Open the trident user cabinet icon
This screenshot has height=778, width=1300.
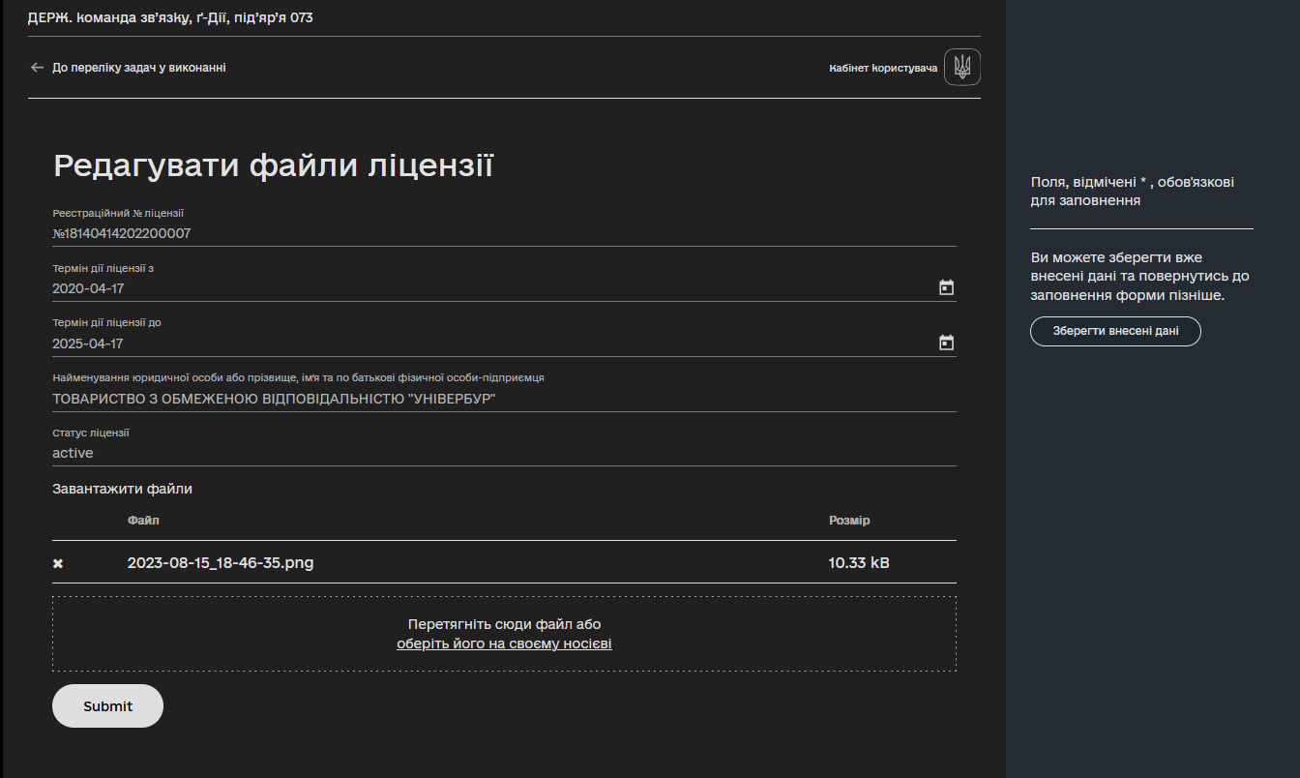point(962,67)
